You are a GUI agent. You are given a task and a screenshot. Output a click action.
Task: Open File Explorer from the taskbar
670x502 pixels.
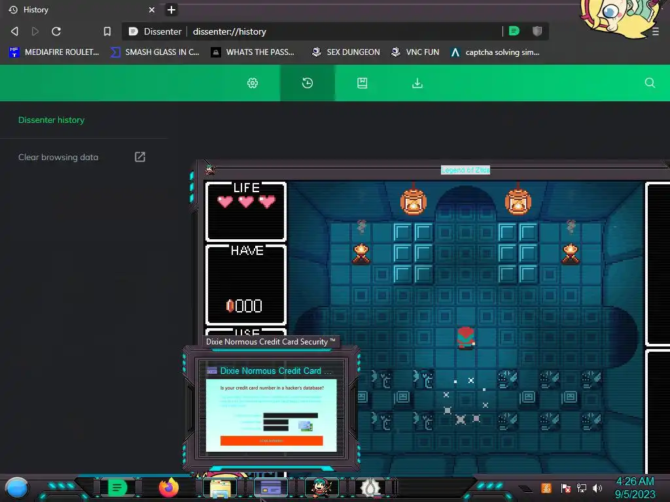[220, 488]
